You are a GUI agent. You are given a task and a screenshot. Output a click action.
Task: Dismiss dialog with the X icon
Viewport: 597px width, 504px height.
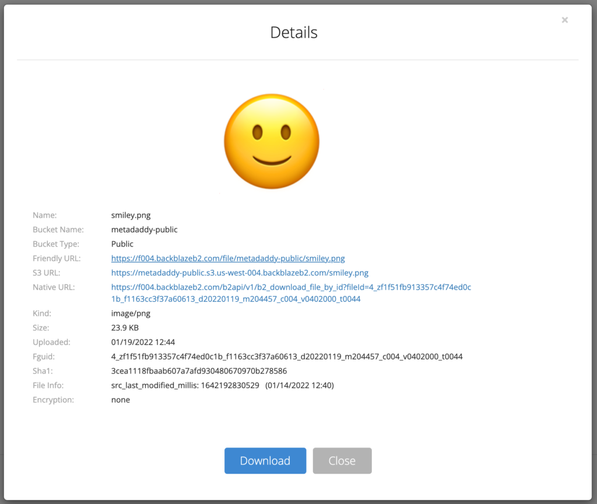[564, 20]
